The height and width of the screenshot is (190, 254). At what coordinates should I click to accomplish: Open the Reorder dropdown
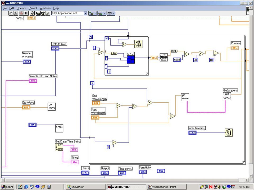[111, 13]
